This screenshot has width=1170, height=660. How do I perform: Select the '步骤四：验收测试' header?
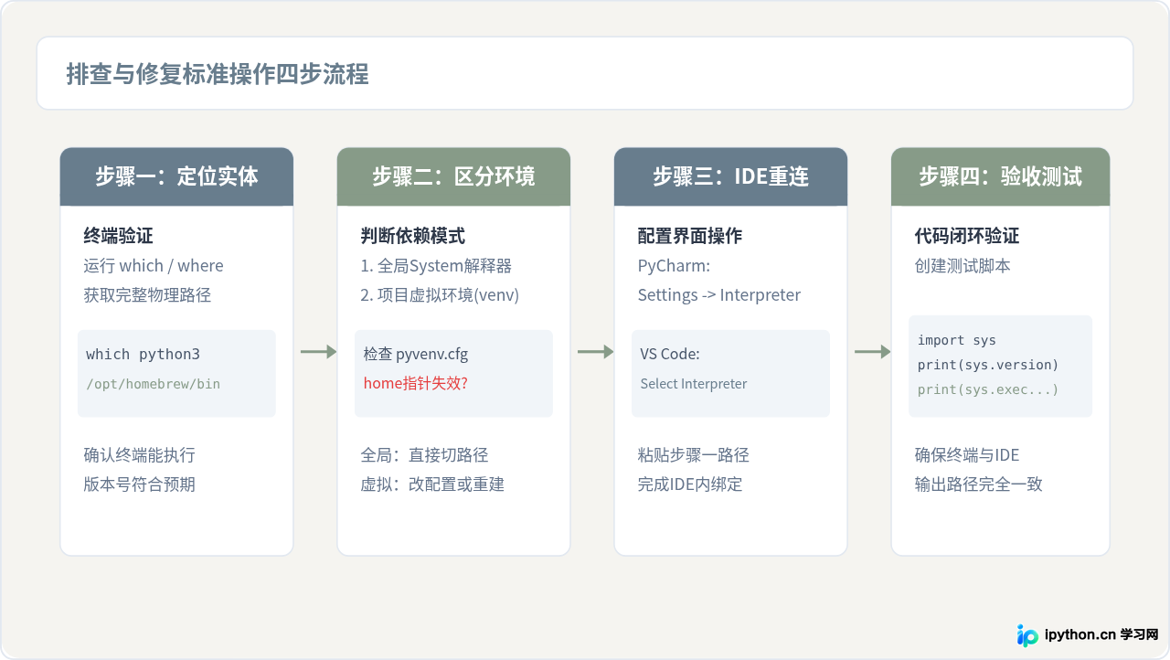1000,176
